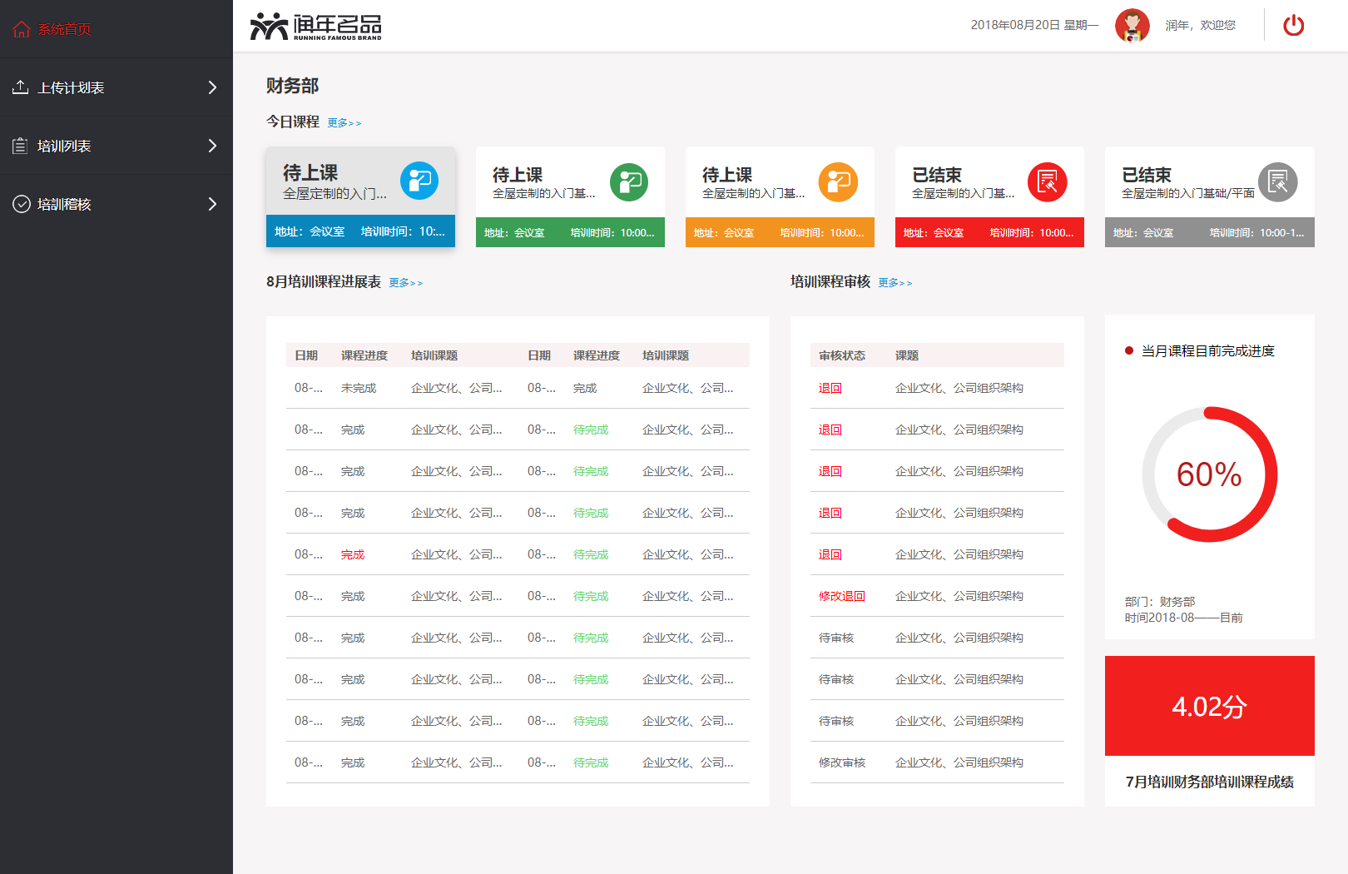Screen dimensions: 1348x874
Task: Open the 培训稽核 sidebar item
Action: (116, 204)
